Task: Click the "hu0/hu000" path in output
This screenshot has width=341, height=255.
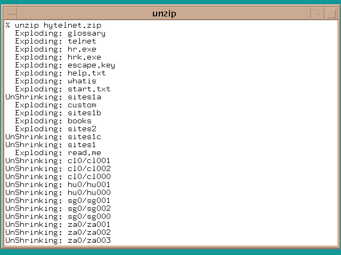Action: pos(89,193)
